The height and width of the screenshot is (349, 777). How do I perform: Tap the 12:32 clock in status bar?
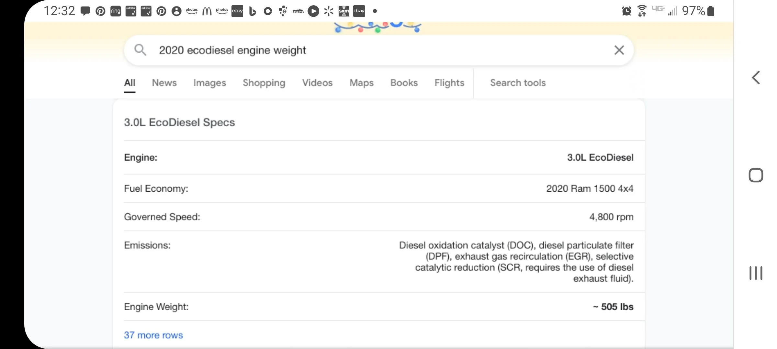coord(59,11)
